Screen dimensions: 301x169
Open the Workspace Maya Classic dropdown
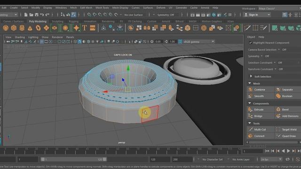tap(279, 8)
